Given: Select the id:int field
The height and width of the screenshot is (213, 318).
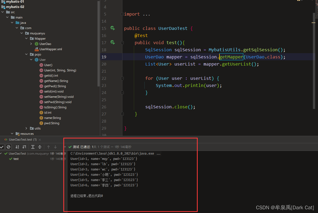Looking at the screenshot, I should (48, 113).
